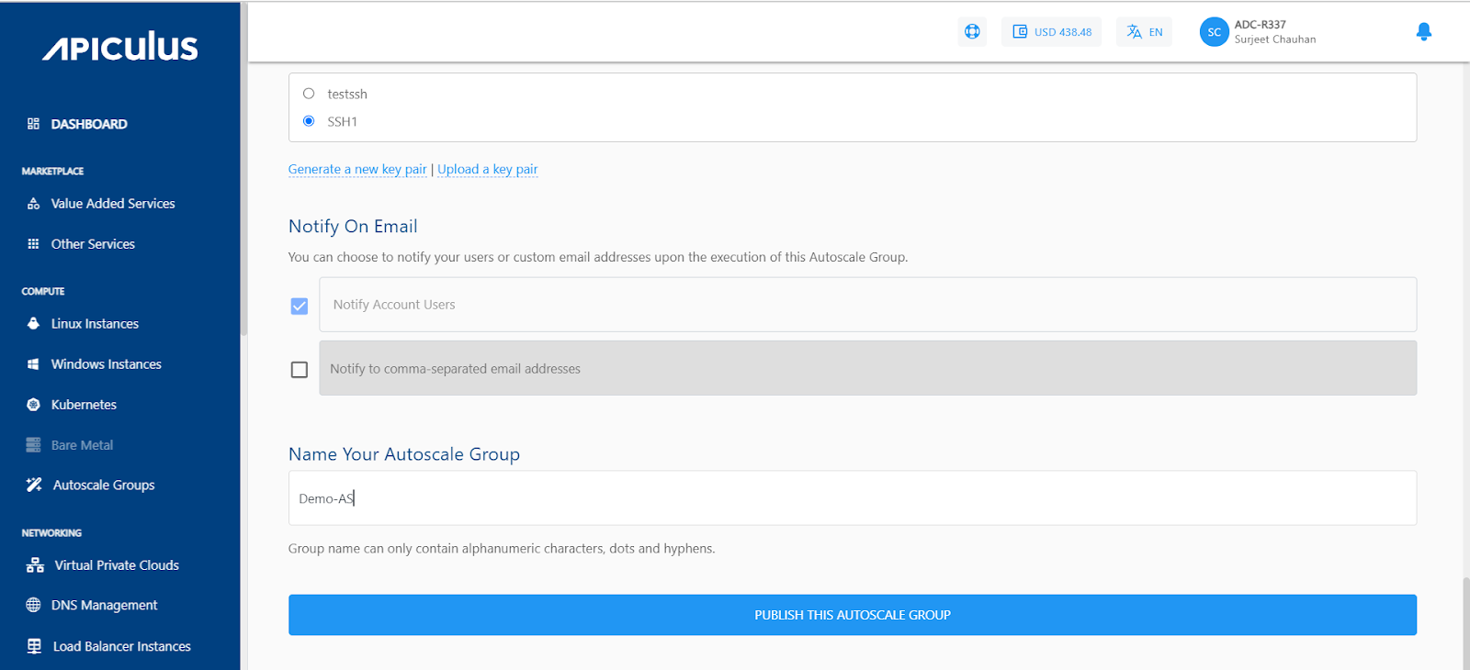The height and width of the screenshot is (670, 1470).
Task: Open the EN language selector
Action: [1145, 32]
